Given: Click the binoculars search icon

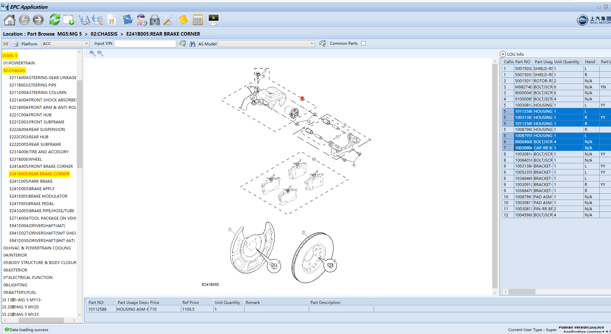Looking at the screenshot, I should point(192,44).
